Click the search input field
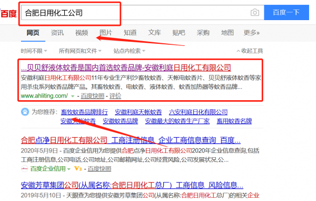The width and height of the screenshot is (316, 201). pos(143,13)
